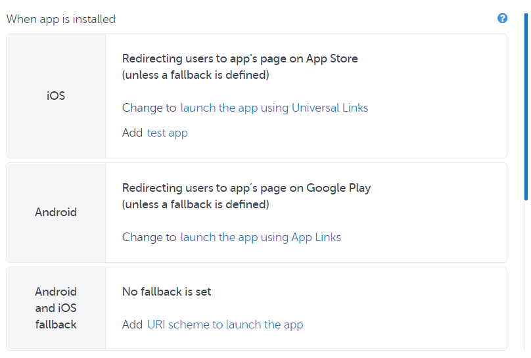Open 'launch the app using App Links' link
Image resolution: width=531 pixels, height=358 pixels.
(x=260, y=237)
